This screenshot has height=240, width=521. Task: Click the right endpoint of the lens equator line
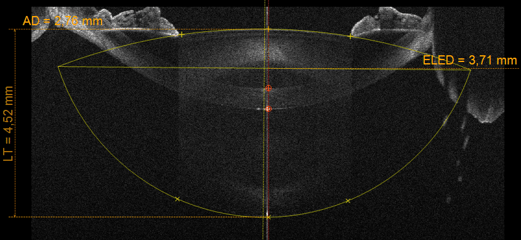tap(471, 69)
